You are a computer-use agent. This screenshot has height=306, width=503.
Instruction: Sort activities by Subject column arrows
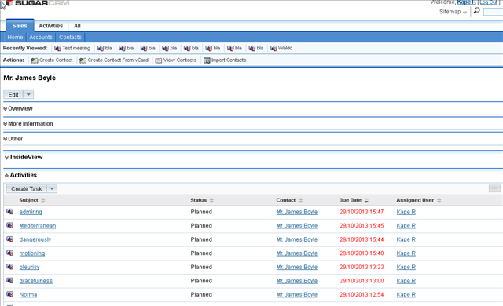coord(43,200)
